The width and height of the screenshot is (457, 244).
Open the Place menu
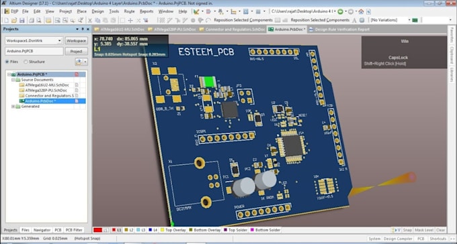point(81,11)
